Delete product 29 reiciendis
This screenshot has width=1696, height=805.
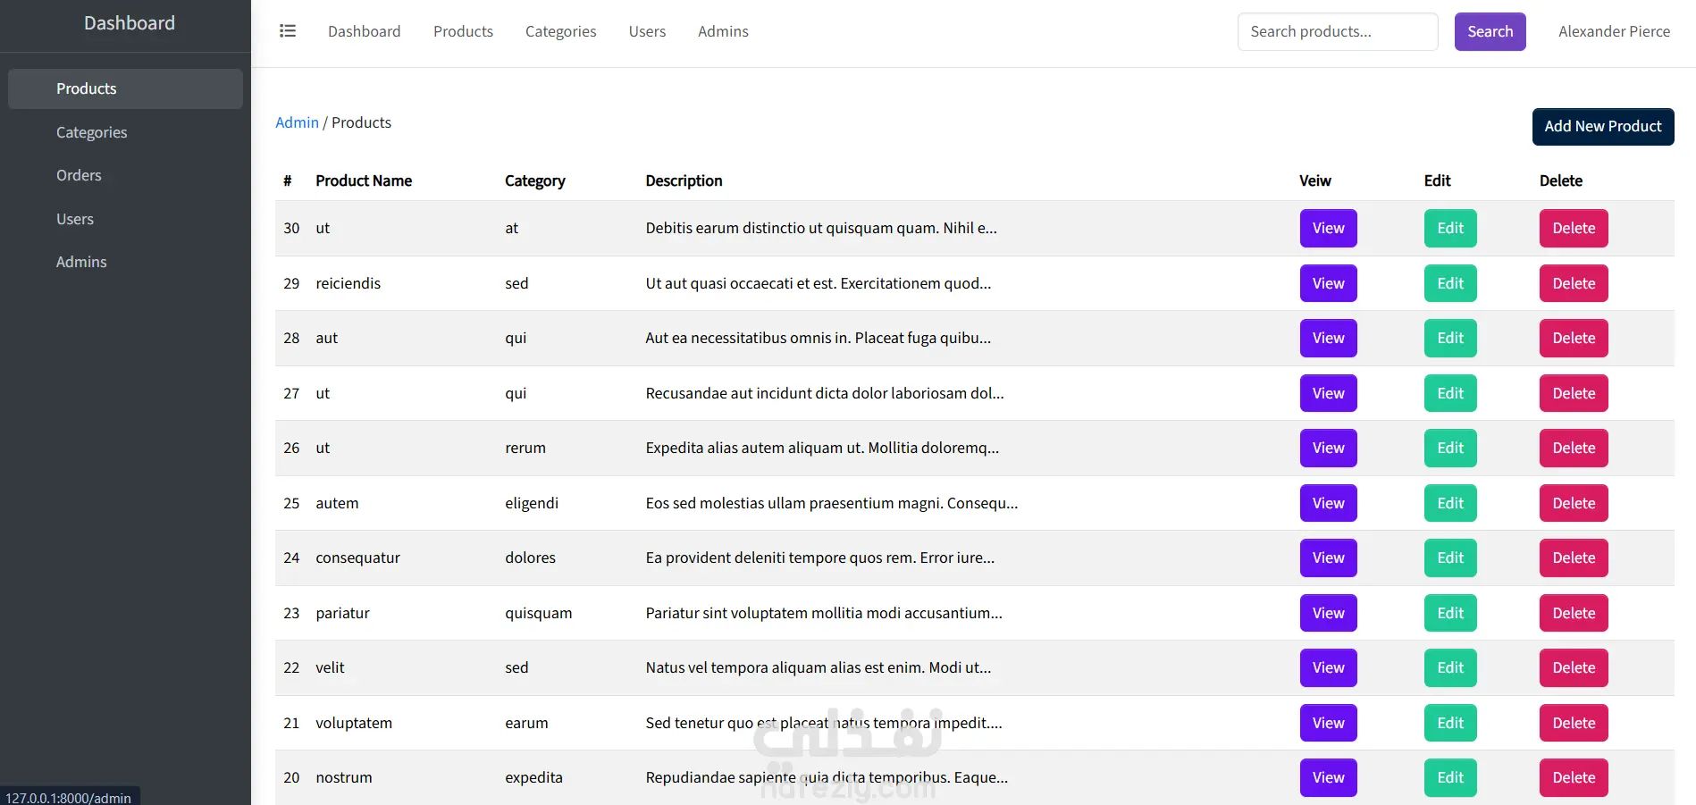point(1574,283)
